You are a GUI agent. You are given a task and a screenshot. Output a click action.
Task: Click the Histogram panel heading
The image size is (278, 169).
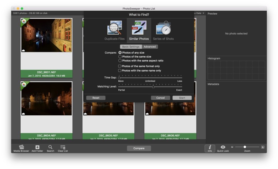tap(214, 58)
